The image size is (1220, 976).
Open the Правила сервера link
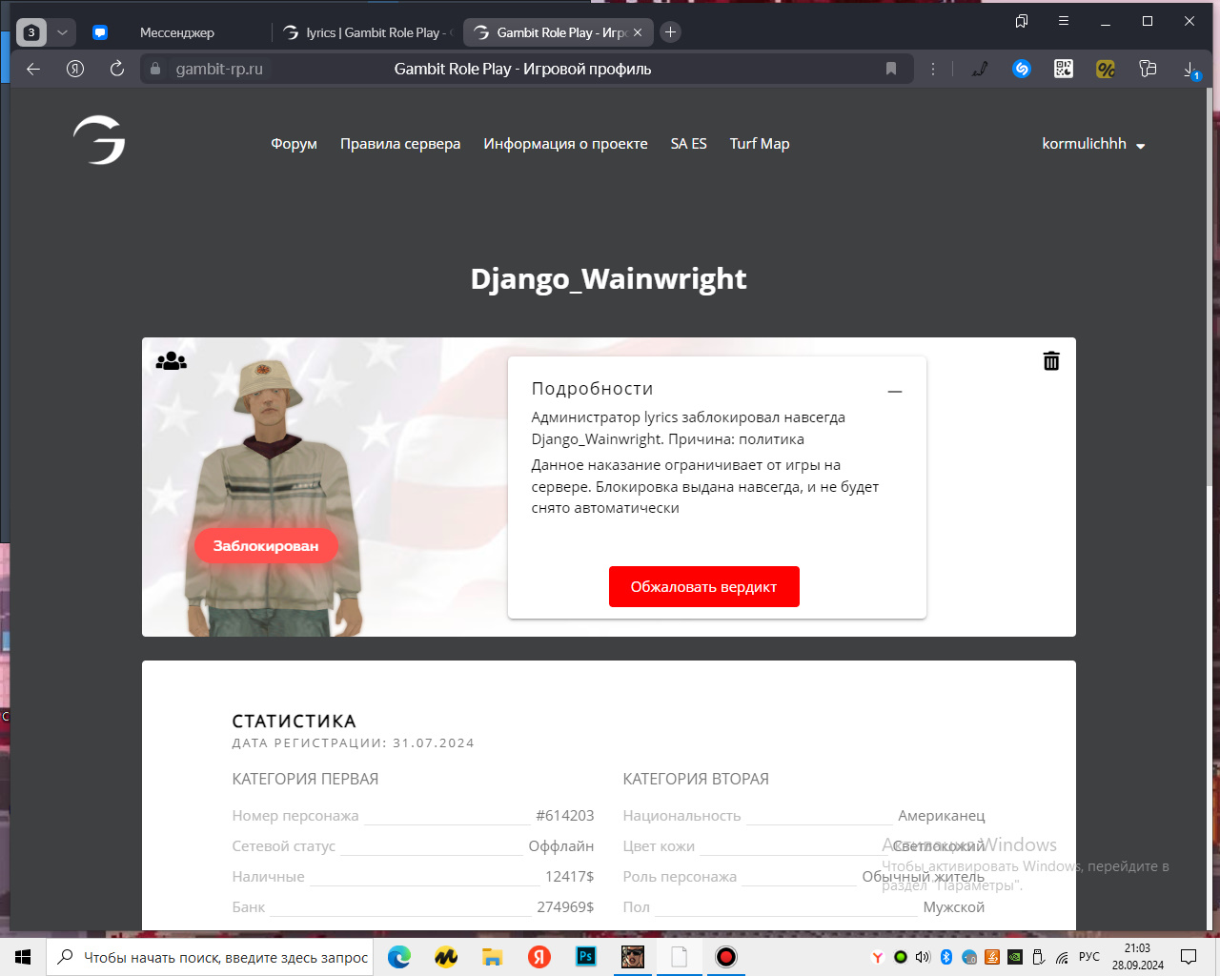coord(400,144)
